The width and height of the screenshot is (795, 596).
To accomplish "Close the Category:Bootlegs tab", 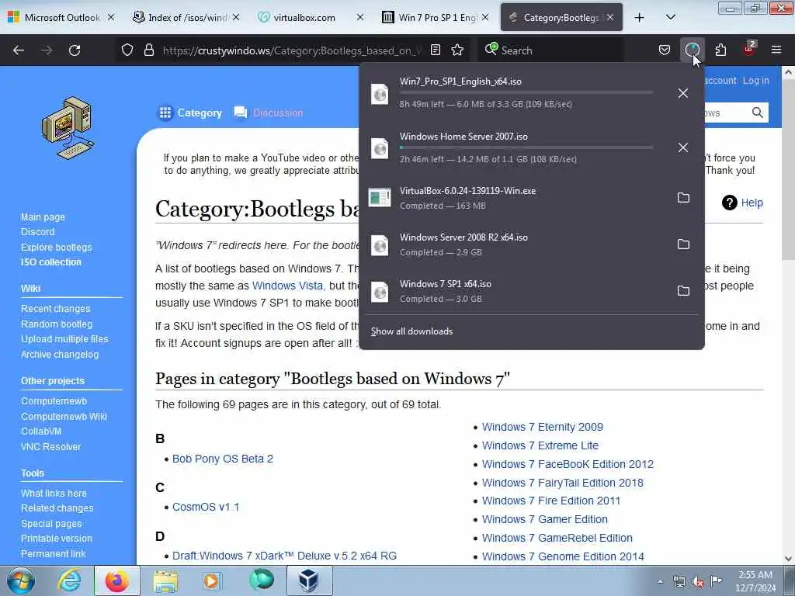I will (610, 17).
